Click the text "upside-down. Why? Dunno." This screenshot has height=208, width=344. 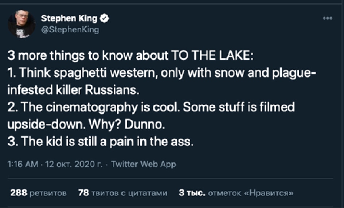point(86,124)
